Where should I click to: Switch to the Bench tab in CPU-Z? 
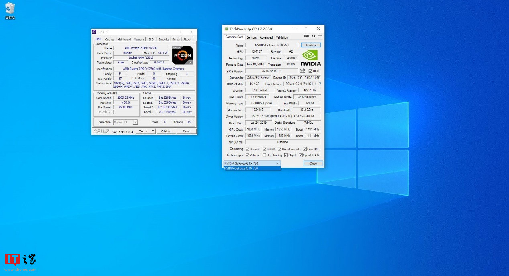(176, 39)
